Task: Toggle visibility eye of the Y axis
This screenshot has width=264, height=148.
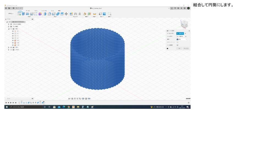Action: coord(13,36)
